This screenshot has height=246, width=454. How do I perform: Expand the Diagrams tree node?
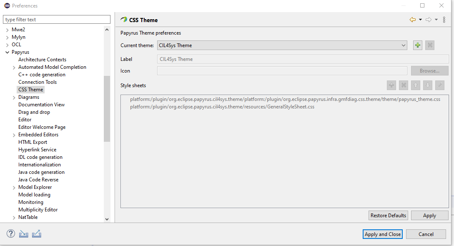(x=14, y=98)
